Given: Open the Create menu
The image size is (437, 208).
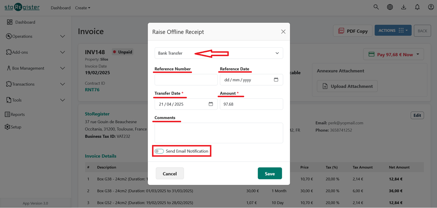Looking at the screenshot, I should (82, 8).
